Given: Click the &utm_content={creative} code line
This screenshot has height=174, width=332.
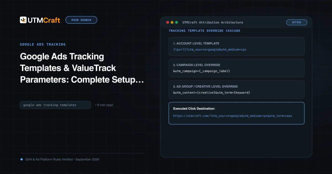Looking at the screenshot, I should pyautogui.click(x=212, y=93).
